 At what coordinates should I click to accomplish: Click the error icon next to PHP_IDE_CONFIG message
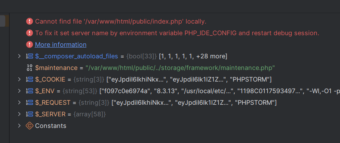29,33
